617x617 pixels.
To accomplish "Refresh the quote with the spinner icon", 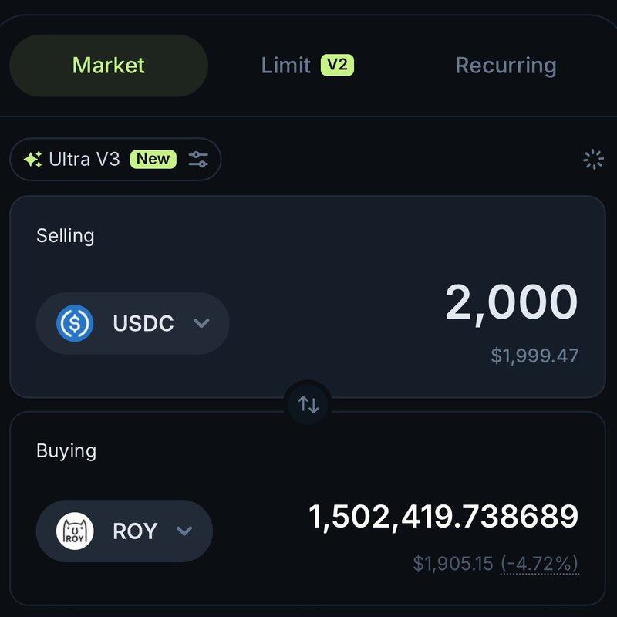I will (593, 160).
